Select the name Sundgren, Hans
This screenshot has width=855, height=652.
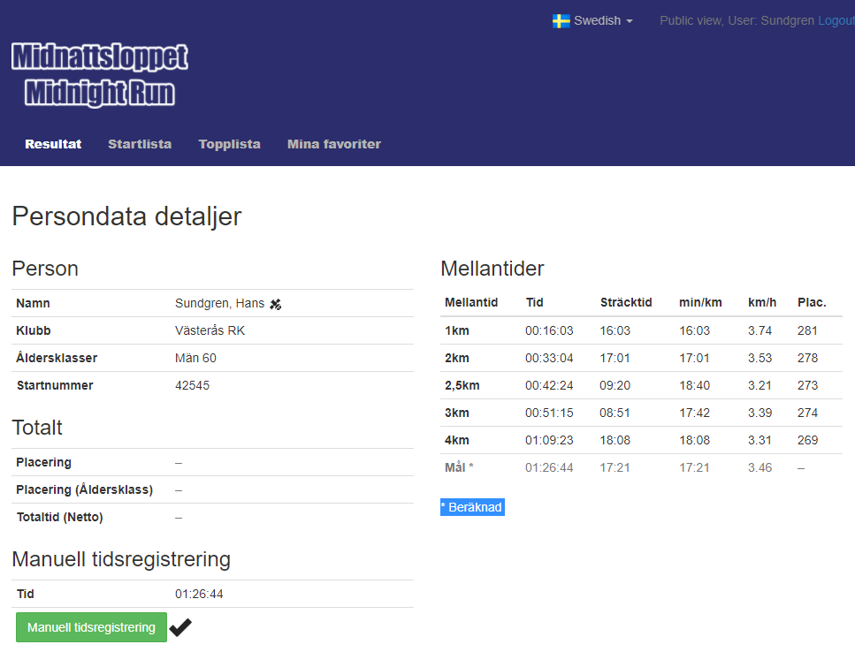[220, 303]
